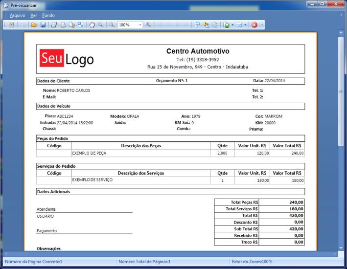
Task: Click the vertical scrollbar up arrow
Action: pos(341,33)
